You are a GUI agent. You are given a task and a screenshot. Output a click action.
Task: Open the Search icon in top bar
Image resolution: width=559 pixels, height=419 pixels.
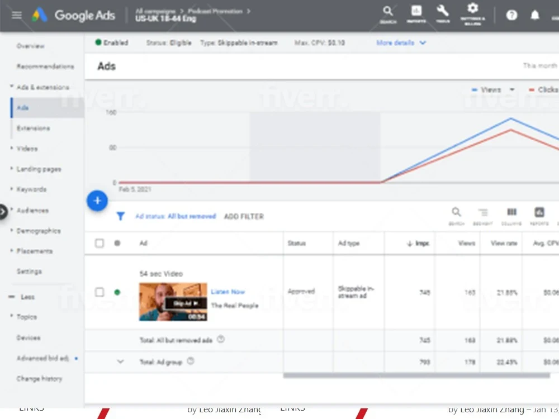[388, 15]
